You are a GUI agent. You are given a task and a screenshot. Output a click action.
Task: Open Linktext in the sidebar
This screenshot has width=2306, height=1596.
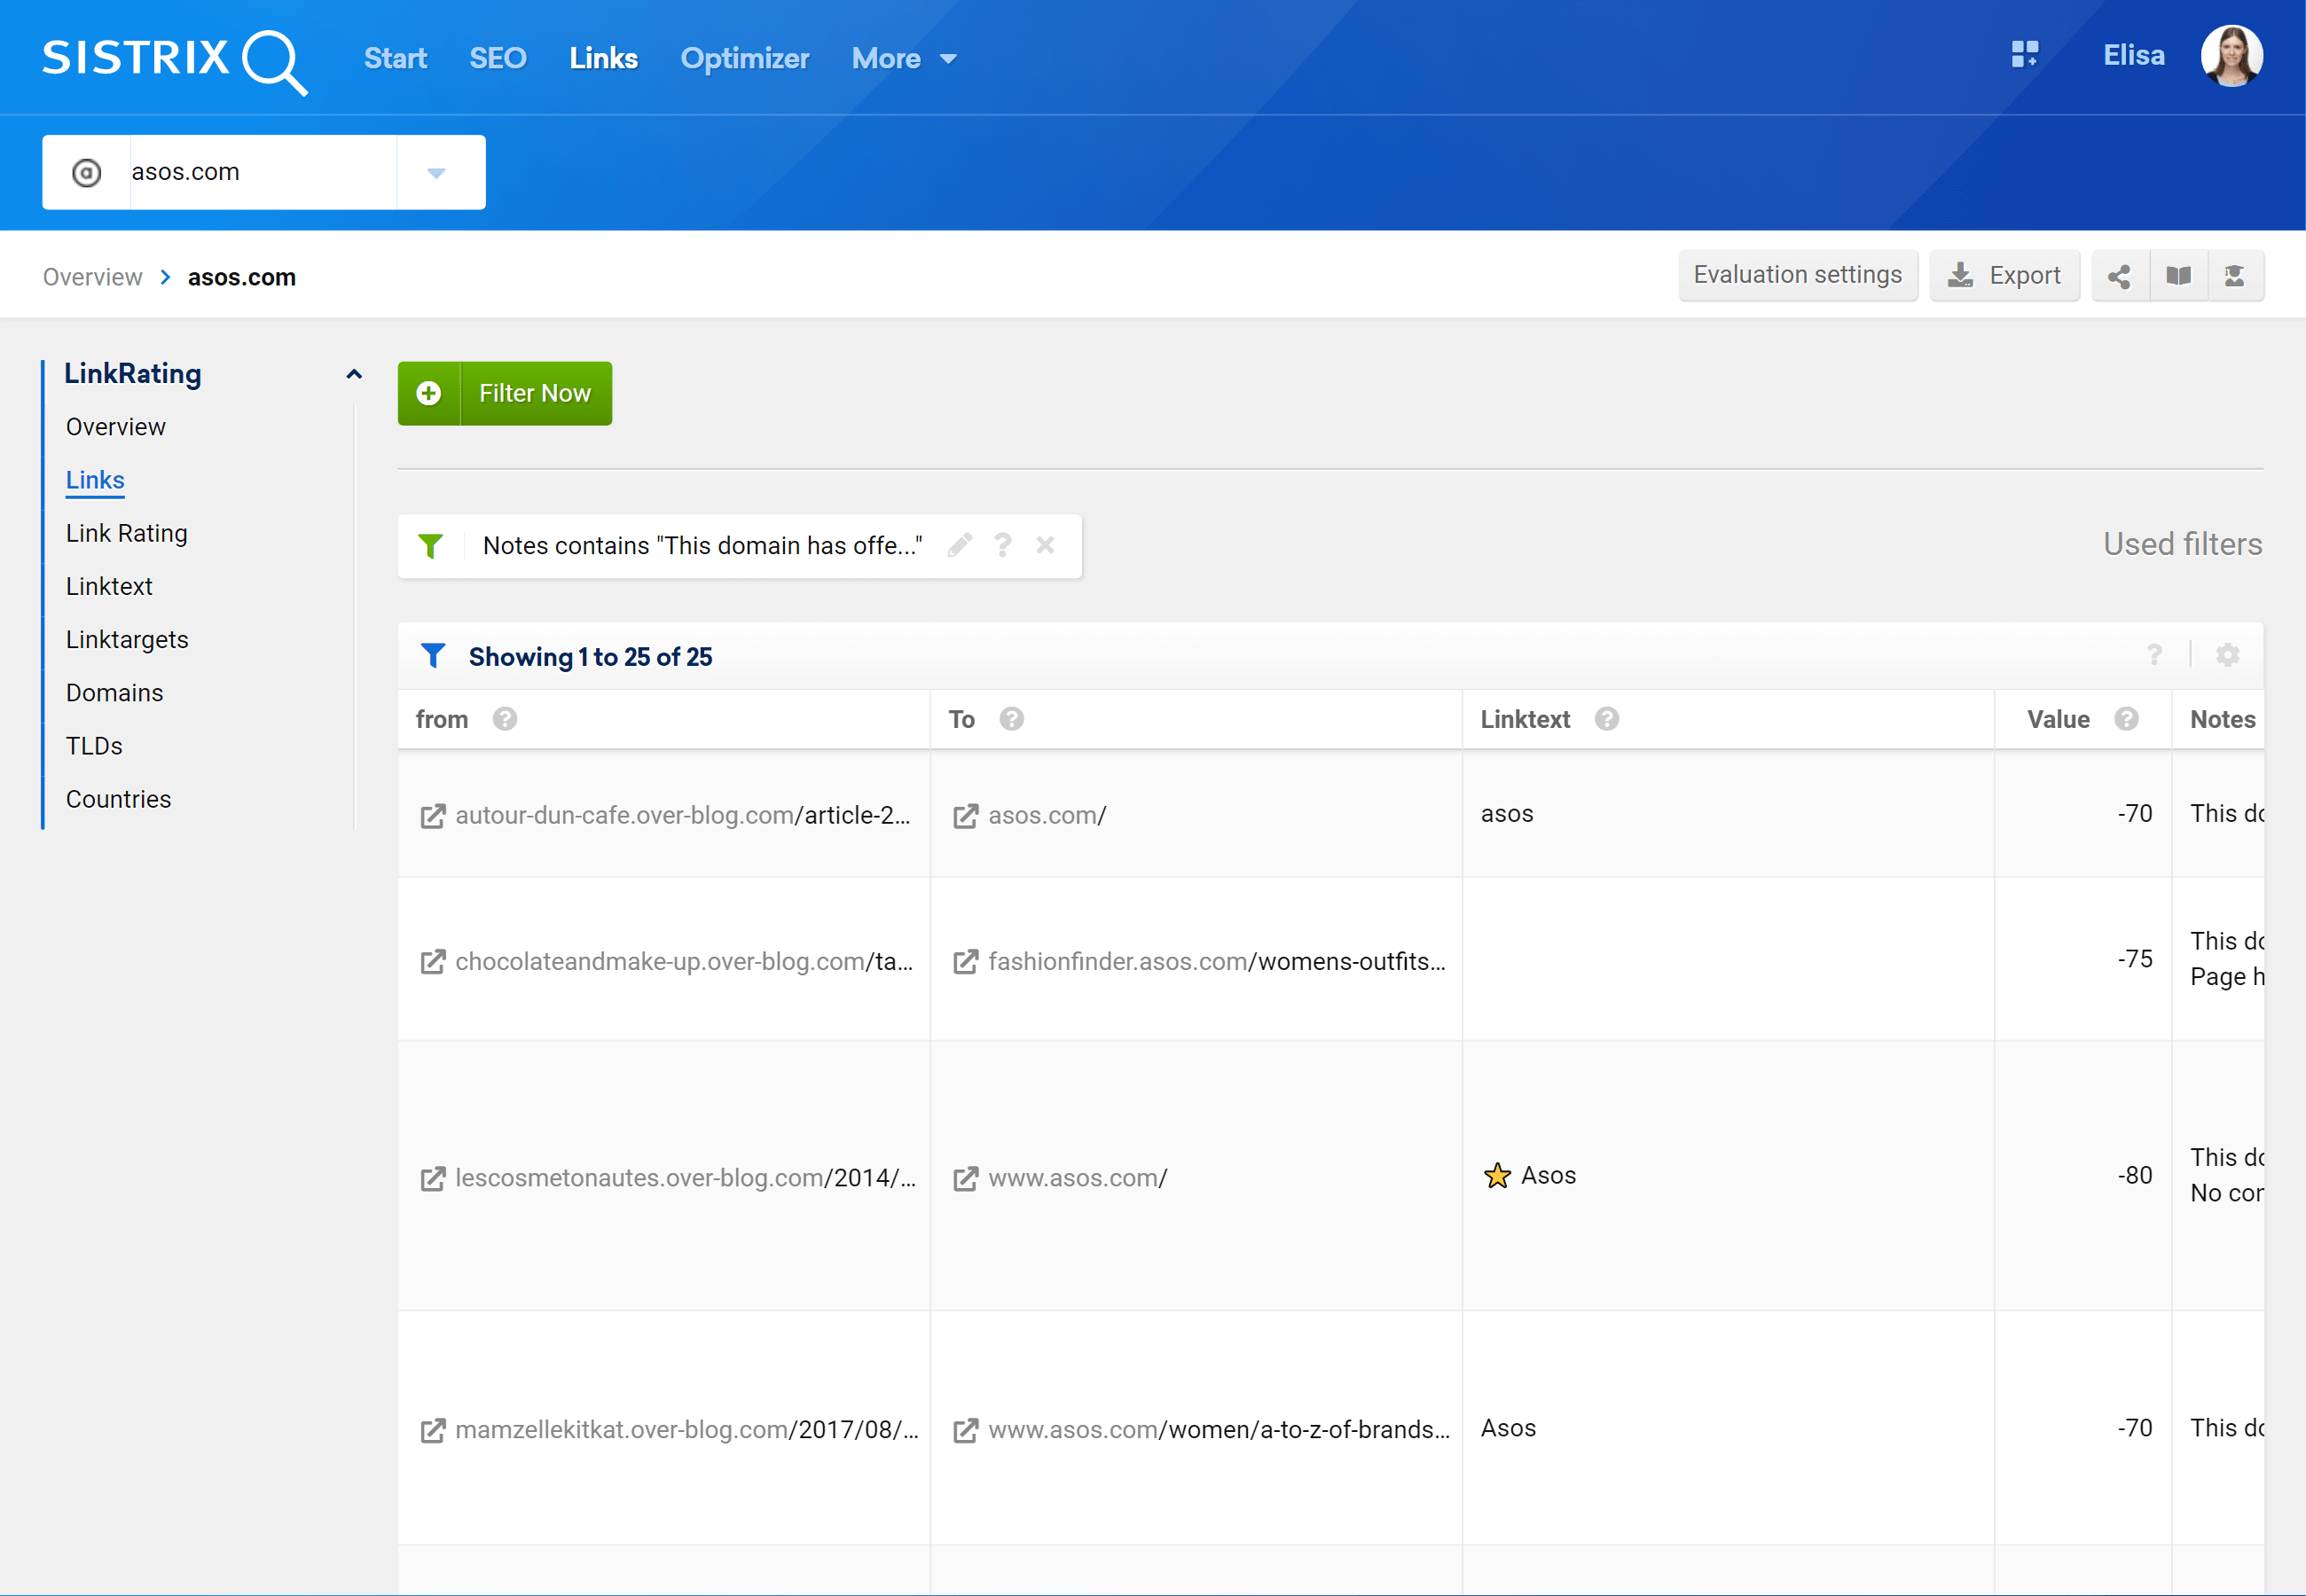coord(109,586)
